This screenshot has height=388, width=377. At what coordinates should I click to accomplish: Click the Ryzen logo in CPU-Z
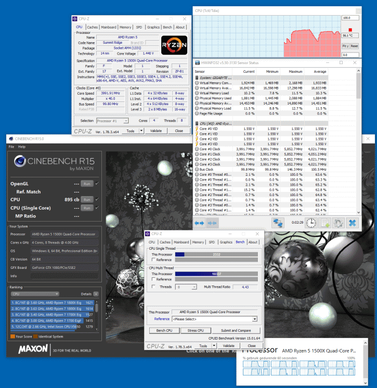point(174,45)
